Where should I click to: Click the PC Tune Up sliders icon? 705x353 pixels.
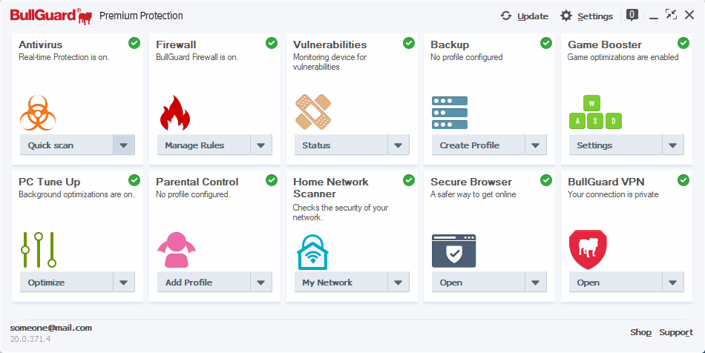pyautogui.click(x=39, y=250)
